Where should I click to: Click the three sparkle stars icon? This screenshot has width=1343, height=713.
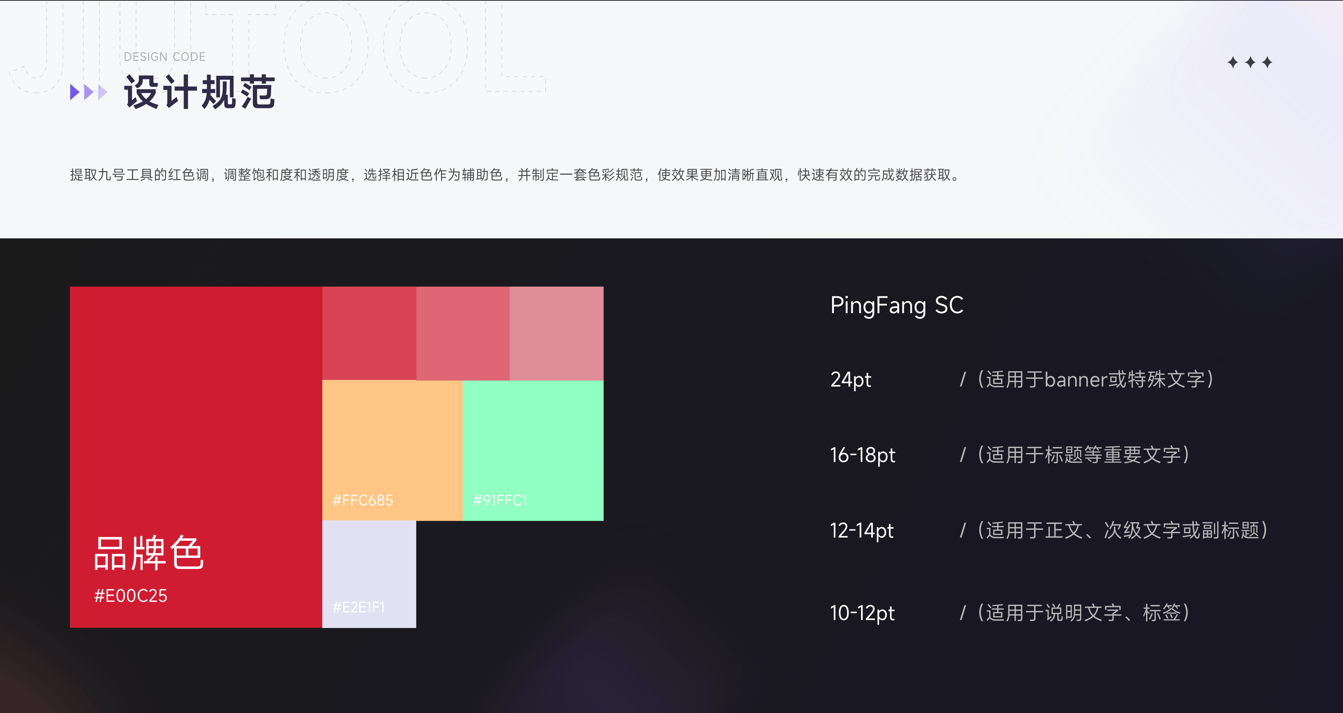point(1250,63)
